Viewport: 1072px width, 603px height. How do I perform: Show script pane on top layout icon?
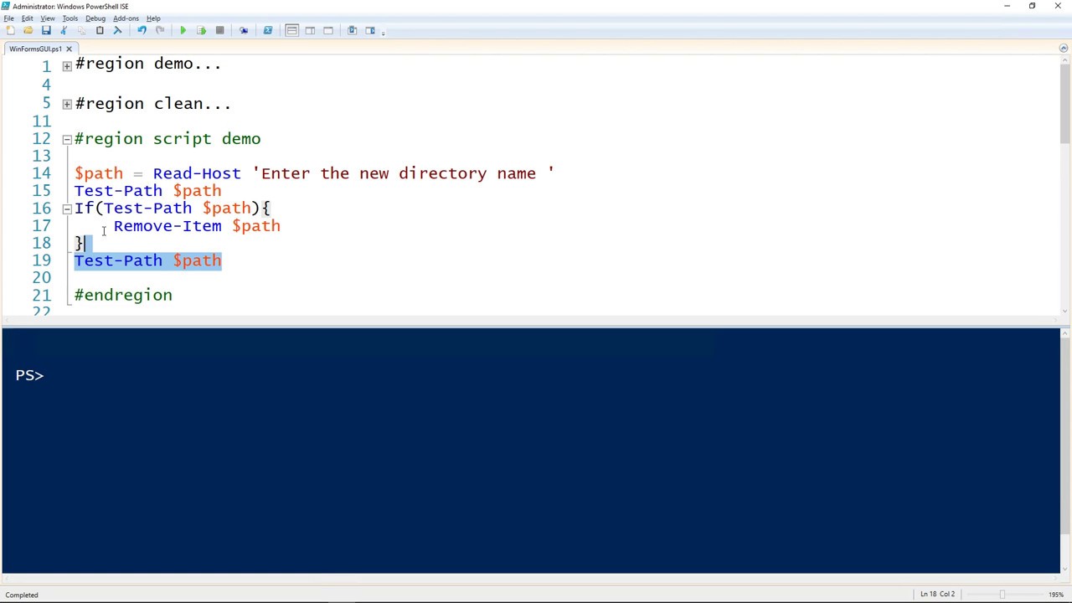[291, 30]
